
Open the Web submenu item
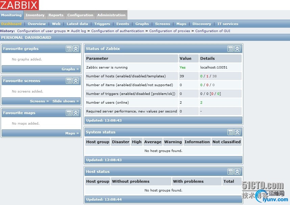click(x=56, y=24)
